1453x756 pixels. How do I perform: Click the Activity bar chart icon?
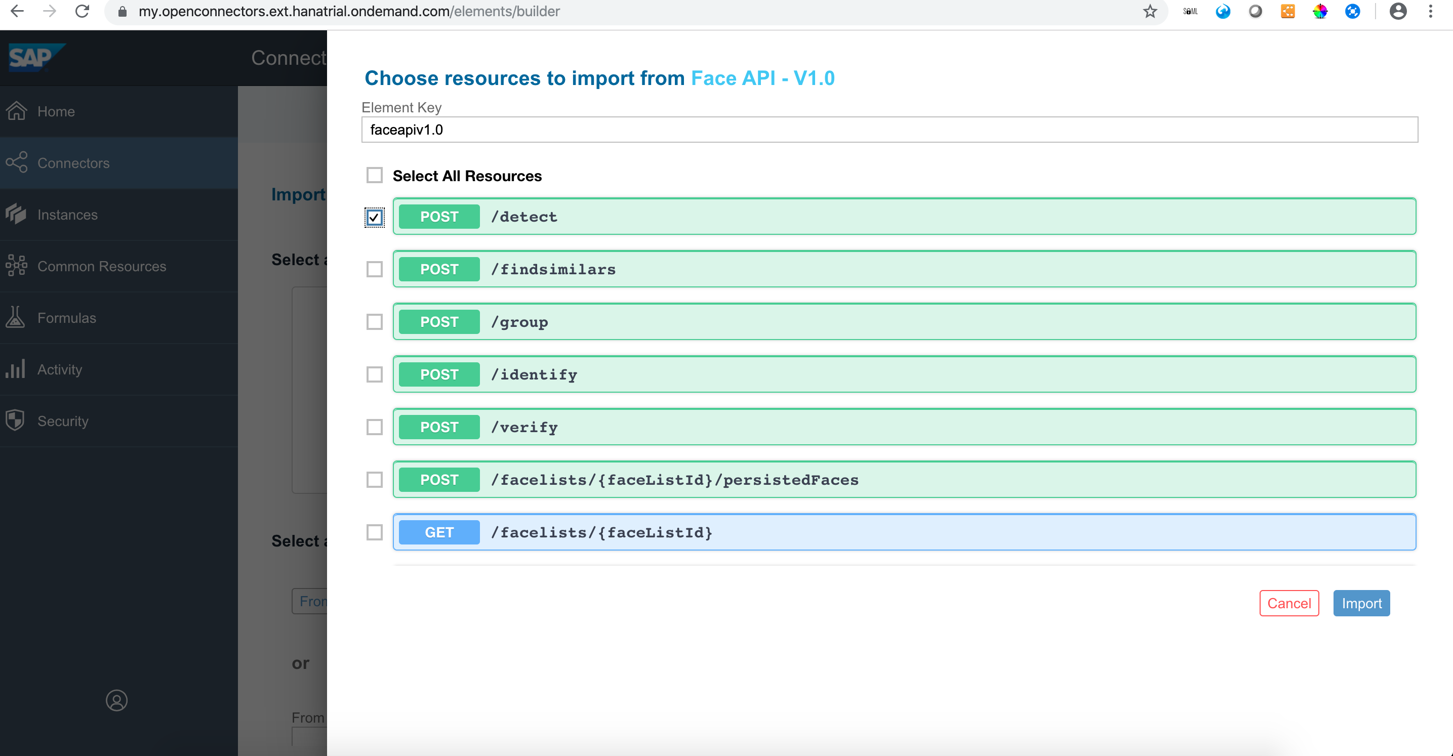(x=15, y=369)
